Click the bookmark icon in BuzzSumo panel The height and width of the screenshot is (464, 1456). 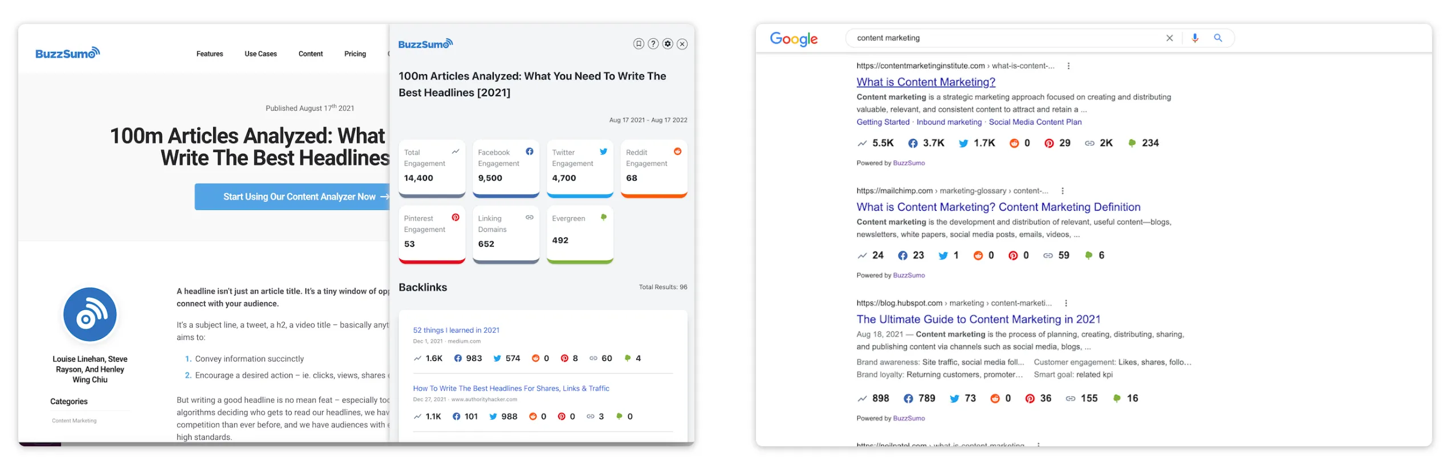[x=638, y=44]
